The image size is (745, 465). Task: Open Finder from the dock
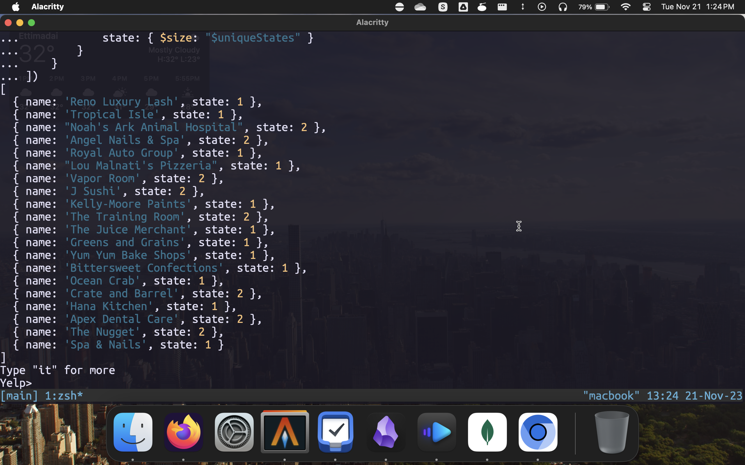pos(133,432)
